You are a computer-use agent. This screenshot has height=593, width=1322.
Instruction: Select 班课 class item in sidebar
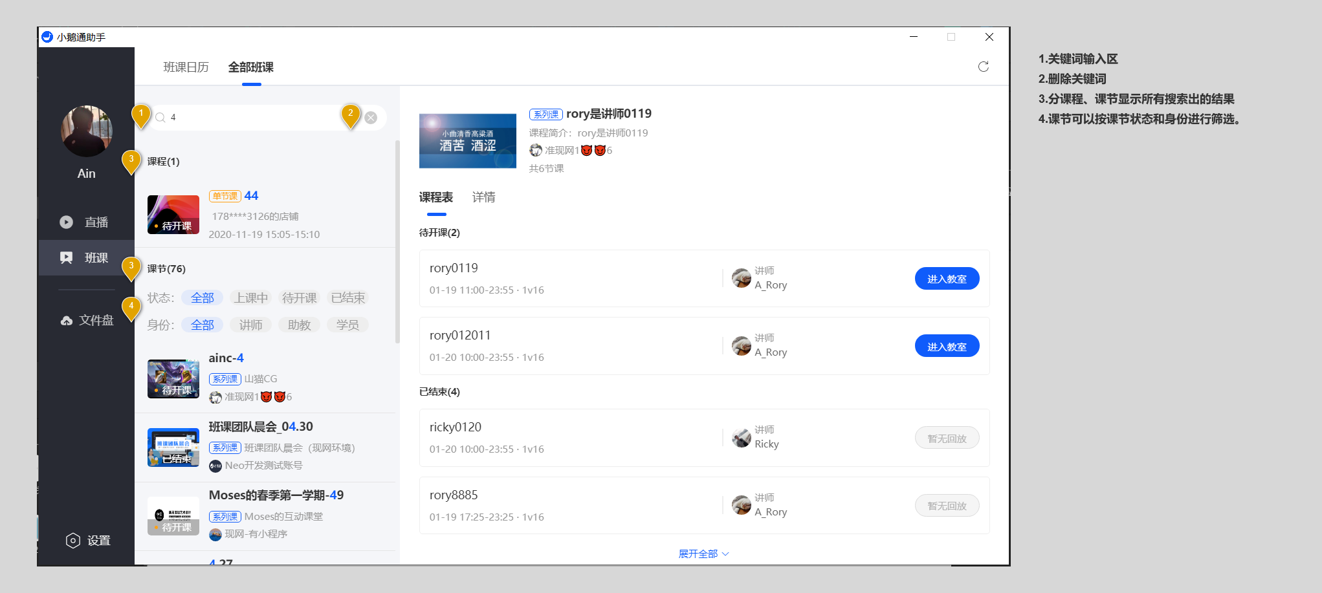[87, 258]
